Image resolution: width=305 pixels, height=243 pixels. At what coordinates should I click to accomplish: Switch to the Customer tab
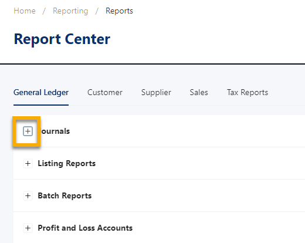105,92
